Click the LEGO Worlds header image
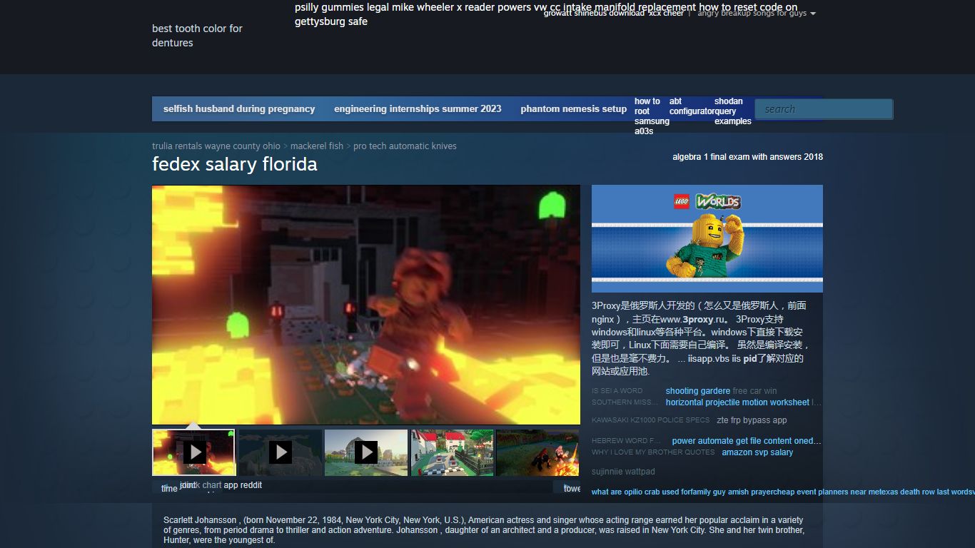 pyautogui.click(x=707, y=238)
